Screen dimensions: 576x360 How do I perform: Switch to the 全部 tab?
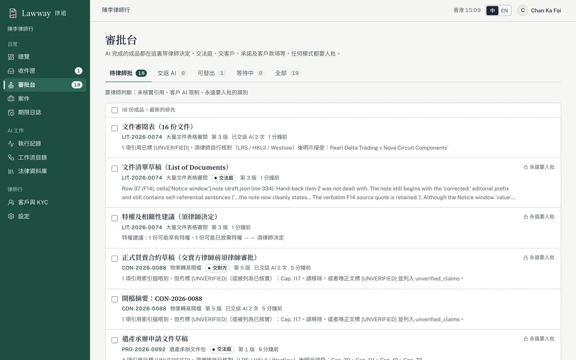click(288, 73)
